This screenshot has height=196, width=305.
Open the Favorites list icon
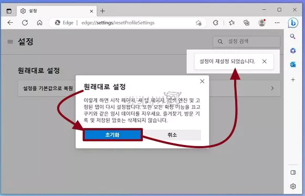[x=231, y=23]
